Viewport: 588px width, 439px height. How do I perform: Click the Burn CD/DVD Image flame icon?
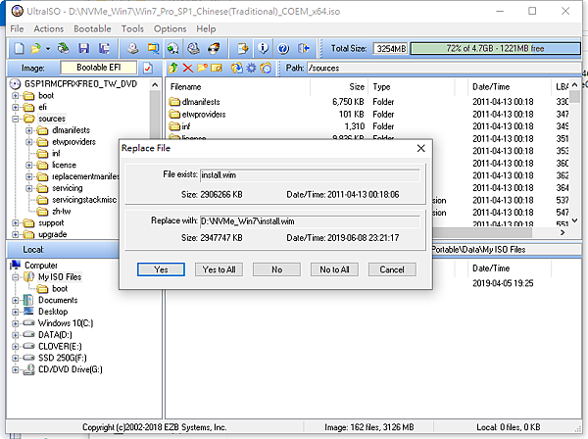[x=214, y=48]
